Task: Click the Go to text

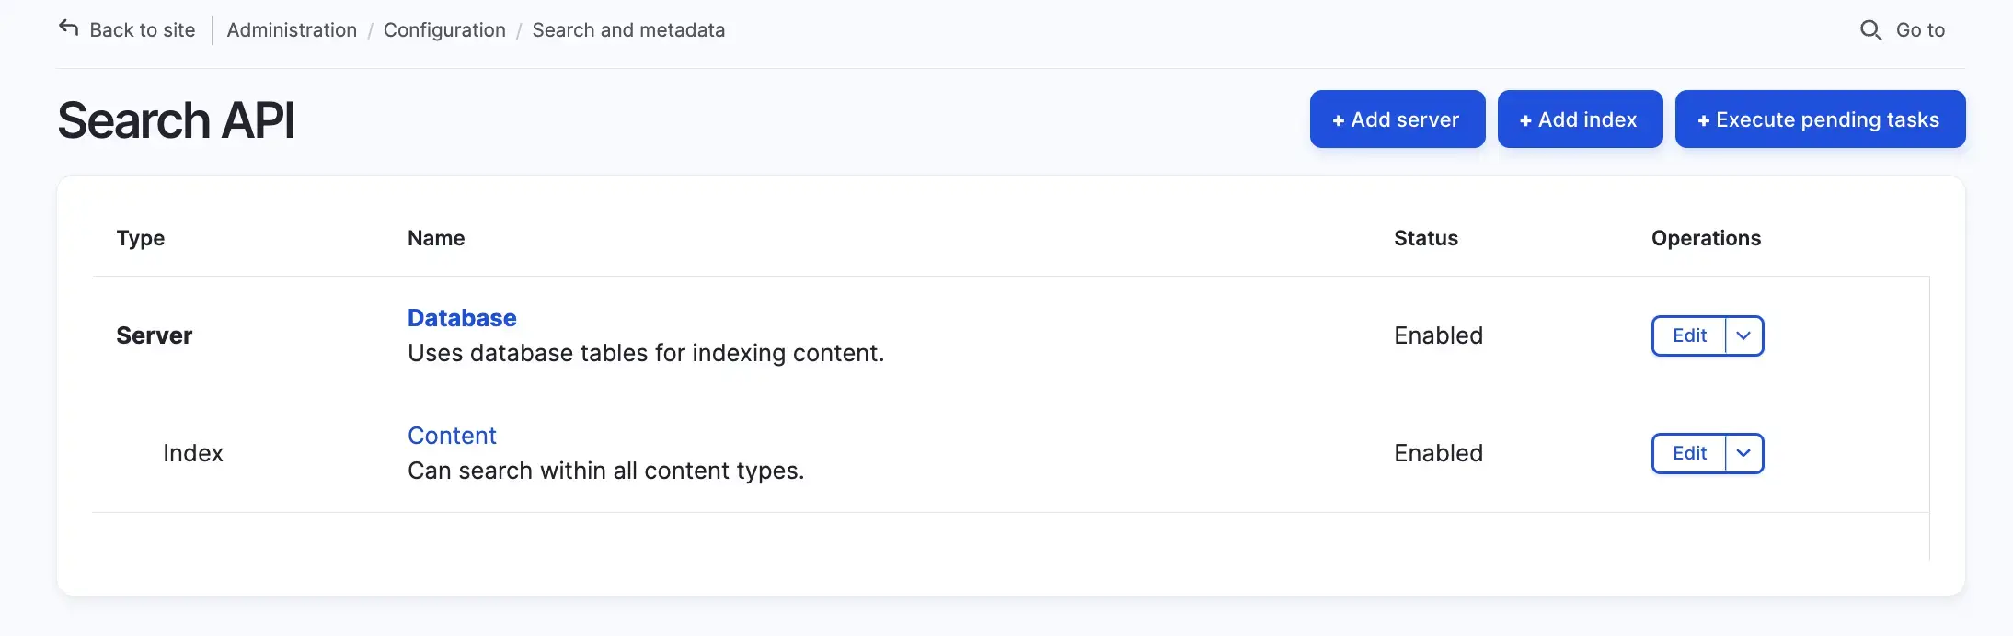Action: coord(1920,30)
